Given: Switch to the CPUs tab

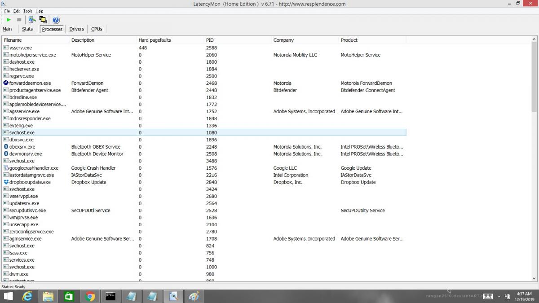Looking at the screenshot, I should pyautogui.click(x=97, y=29).
